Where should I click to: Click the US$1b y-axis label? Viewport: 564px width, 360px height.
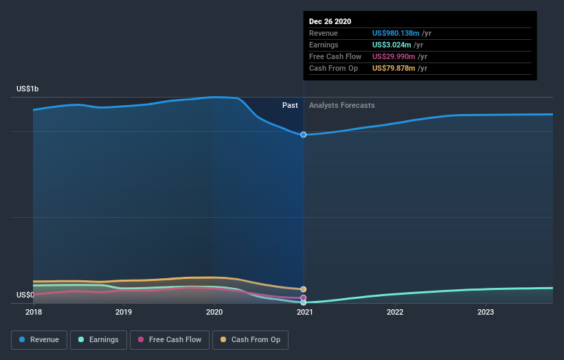(x=27, y=89)
